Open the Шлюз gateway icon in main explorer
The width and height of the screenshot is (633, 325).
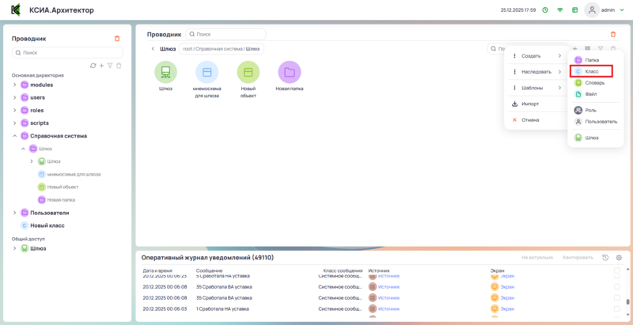pos(165,73)
